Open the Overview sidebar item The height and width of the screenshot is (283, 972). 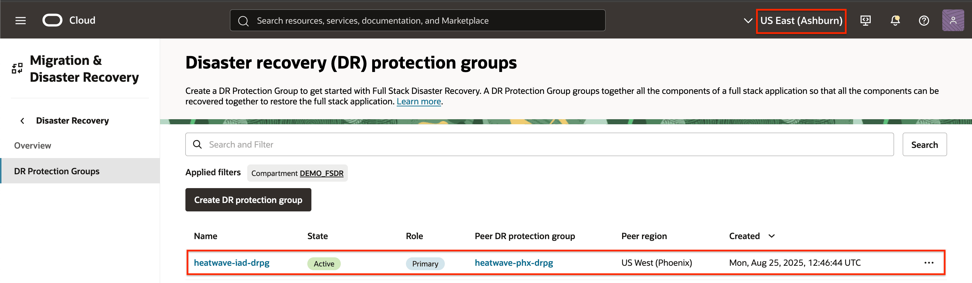coord(32,146)
